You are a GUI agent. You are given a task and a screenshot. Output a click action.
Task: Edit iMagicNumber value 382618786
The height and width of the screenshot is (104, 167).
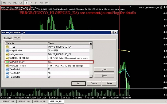(68, 51)
